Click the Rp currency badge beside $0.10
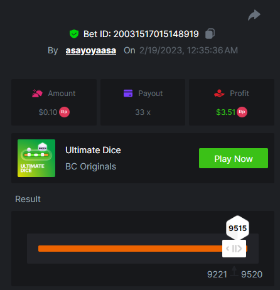This screenshot has width=280, height=290. pos(64,112)
